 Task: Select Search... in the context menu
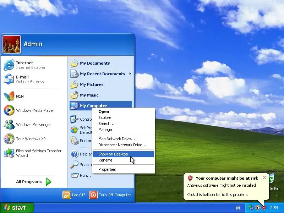click(123, 124)
